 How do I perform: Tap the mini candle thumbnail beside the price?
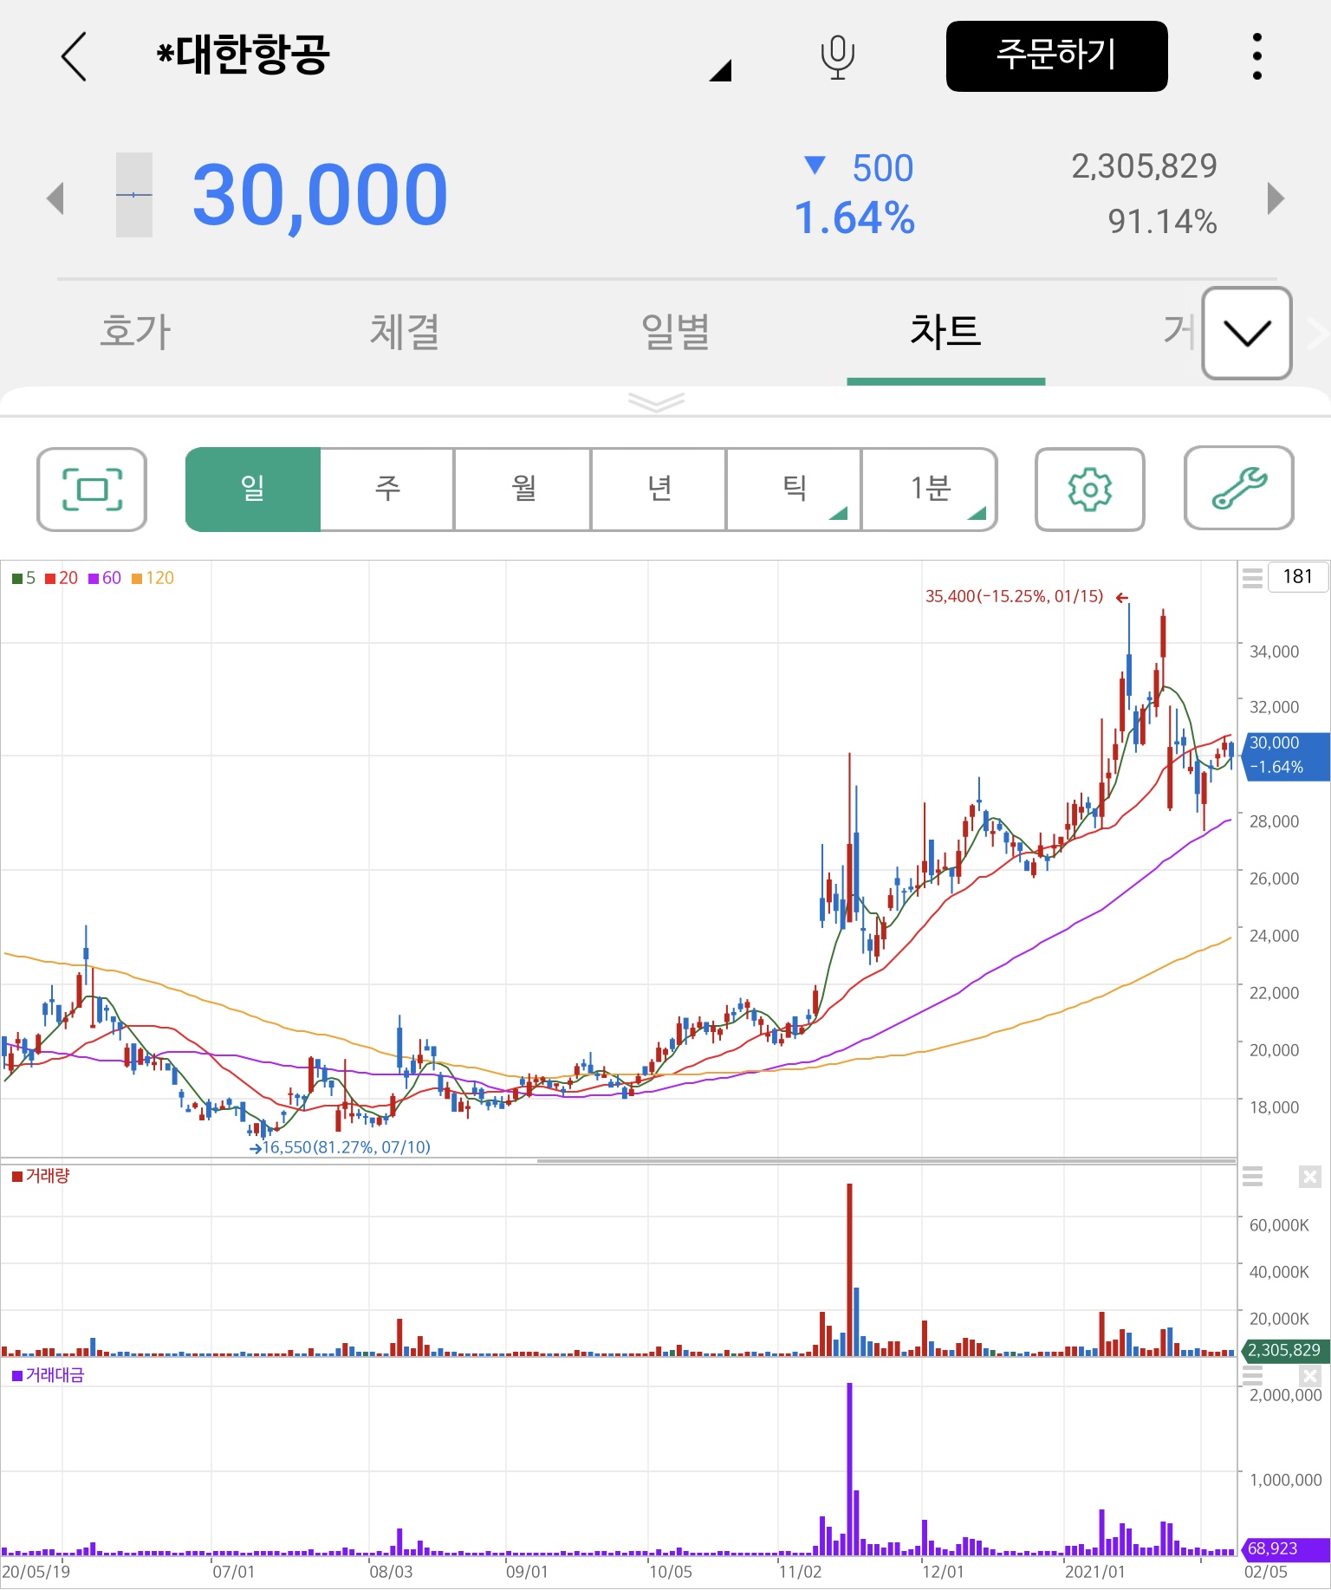point(134,195)
